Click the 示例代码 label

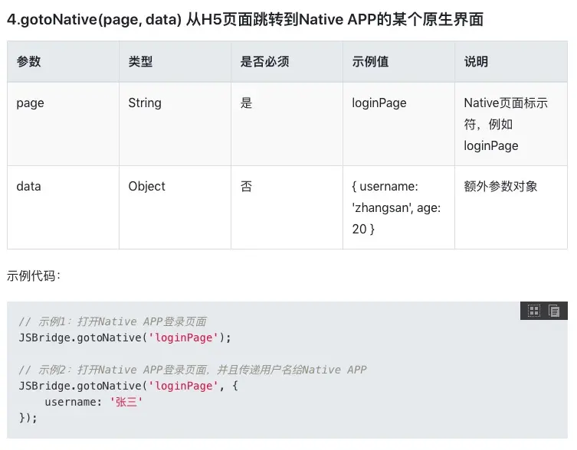[x=33, y=276]
